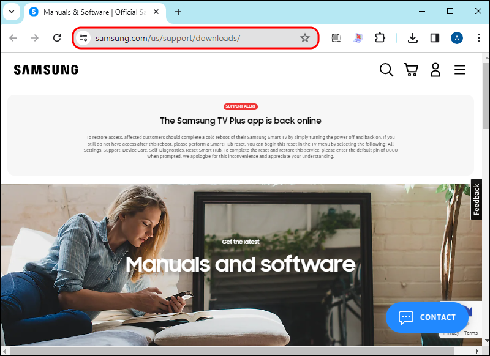Open the Chrome three-dot menu

point(479,38)
